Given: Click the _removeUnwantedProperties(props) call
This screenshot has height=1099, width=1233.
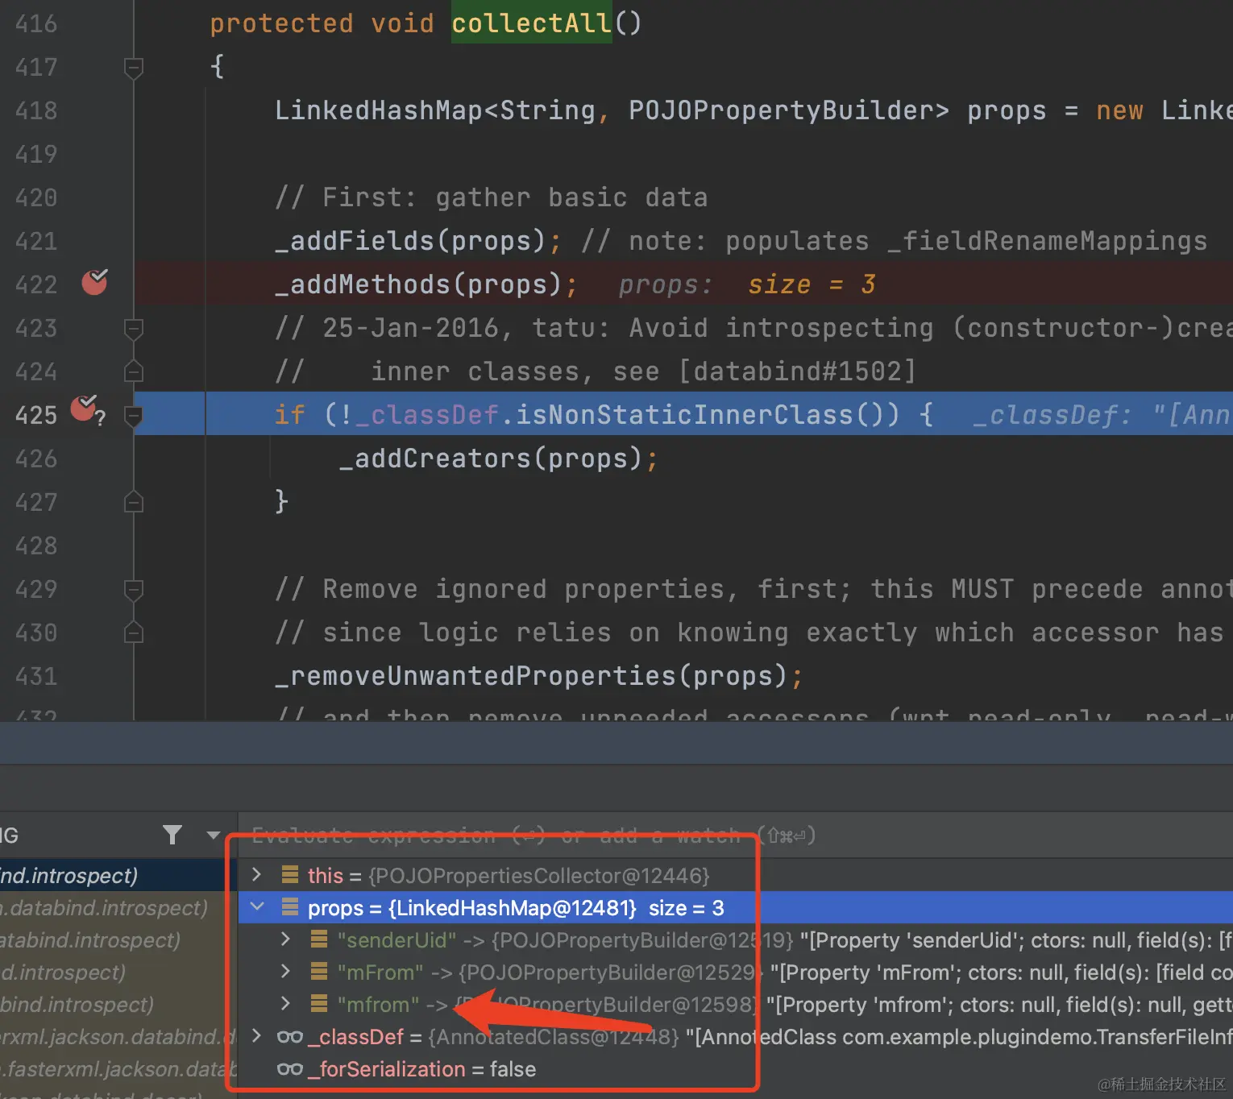Looking at the screenshot, I should click(531, 676).
